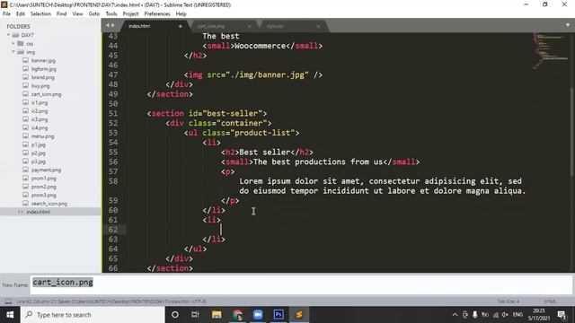Click the css folder icon

pyautogui.click(x=21, y=44)
